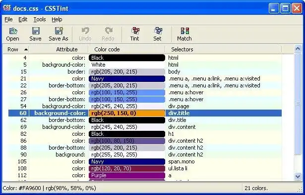The height and width of the screenshot is (195, 305).
Task: Select rgb(245, 240, 255) swatch in row 54
Action: (x=127, y=106)
